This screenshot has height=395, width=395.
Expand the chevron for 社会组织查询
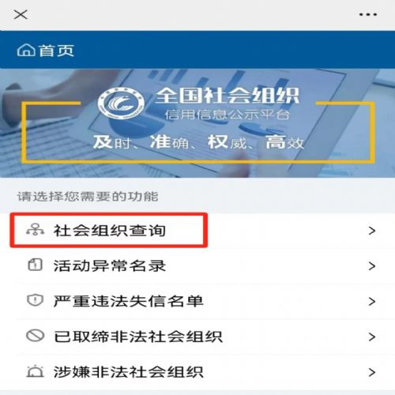pyautogui.click(x=372, y=231)
